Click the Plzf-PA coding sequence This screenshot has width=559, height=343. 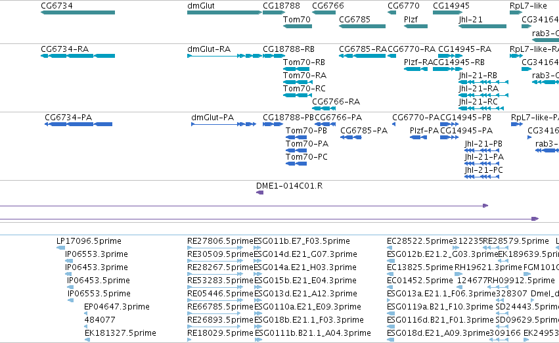(418, 137)
